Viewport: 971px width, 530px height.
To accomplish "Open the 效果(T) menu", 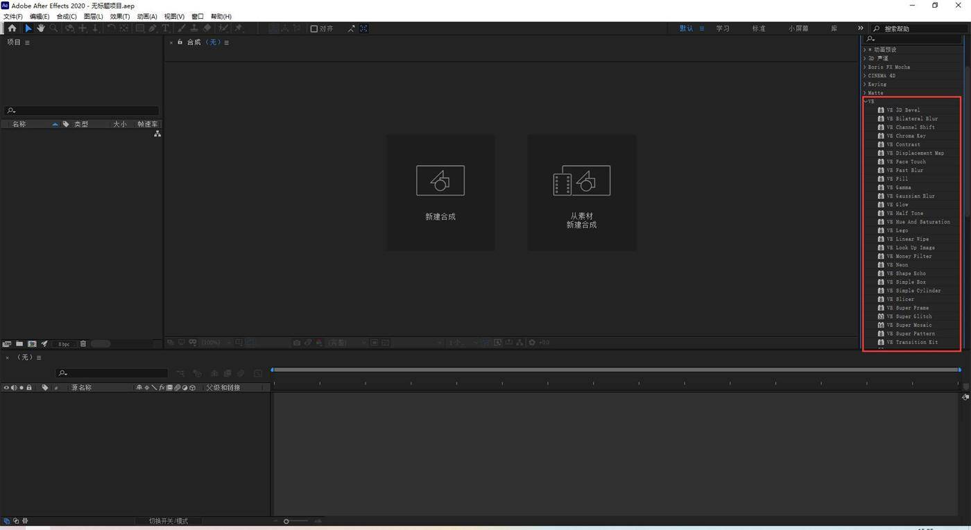I will click(120, 16).
